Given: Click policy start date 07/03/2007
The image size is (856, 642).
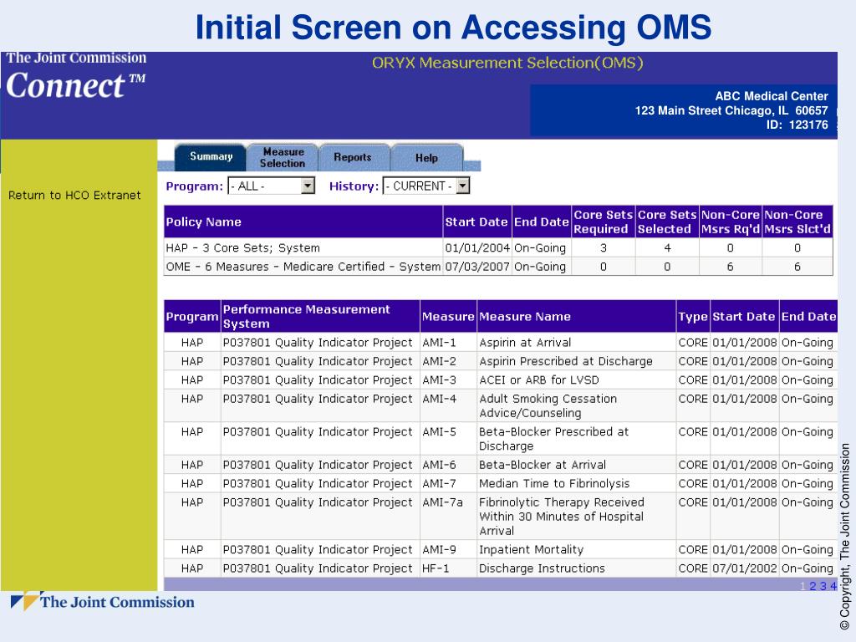Looking at the screenshot, I should 477,267.
